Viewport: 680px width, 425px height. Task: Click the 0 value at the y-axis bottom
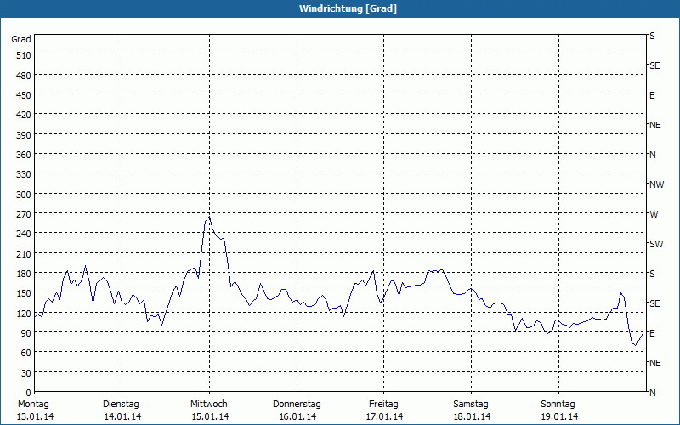click(28, 393)
